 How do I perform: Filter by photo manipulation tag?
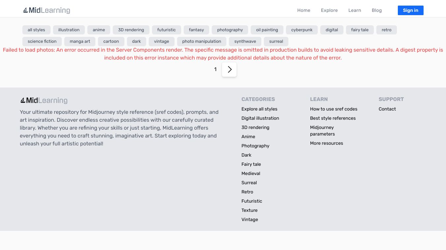click(202, 41)
